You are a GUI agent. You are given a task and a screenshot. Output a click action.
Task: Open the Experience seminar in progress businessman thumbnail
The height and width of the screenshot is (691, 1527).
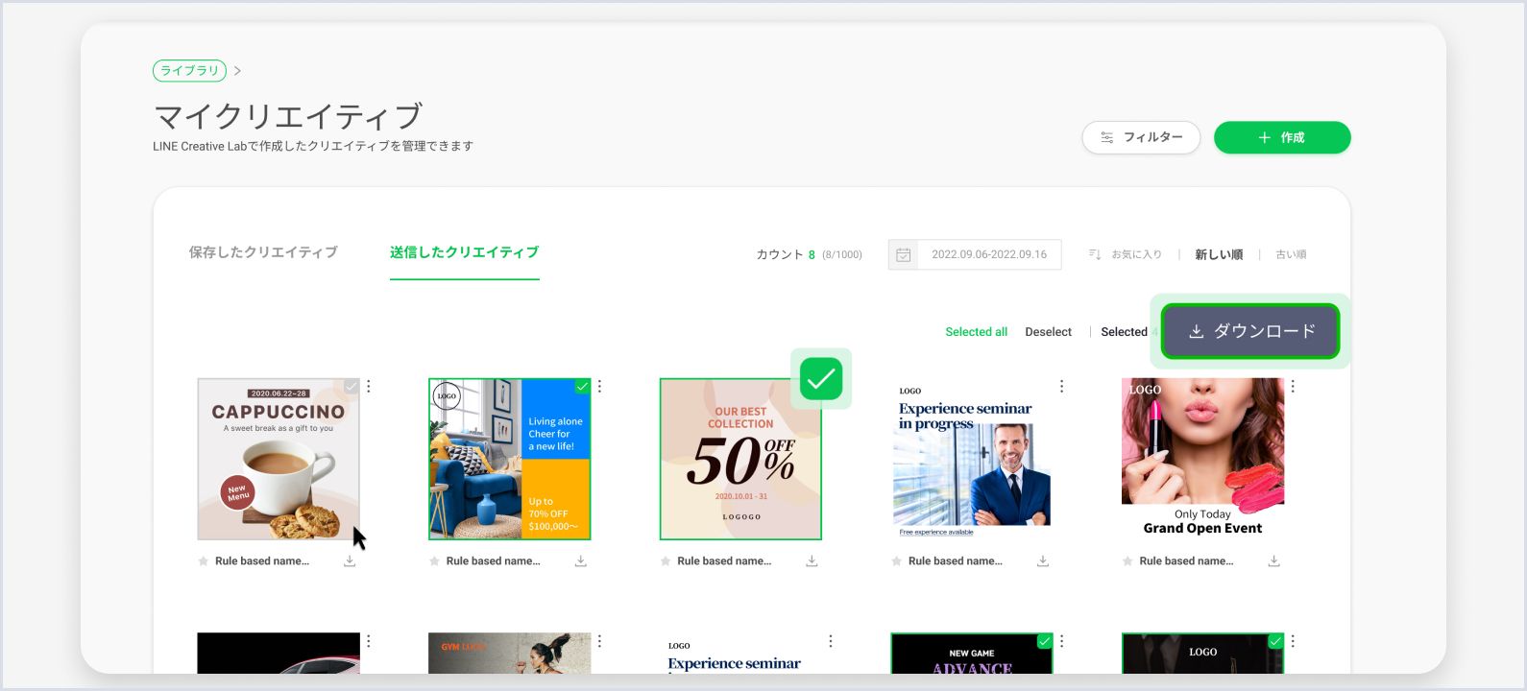click(x=972, y=459)
